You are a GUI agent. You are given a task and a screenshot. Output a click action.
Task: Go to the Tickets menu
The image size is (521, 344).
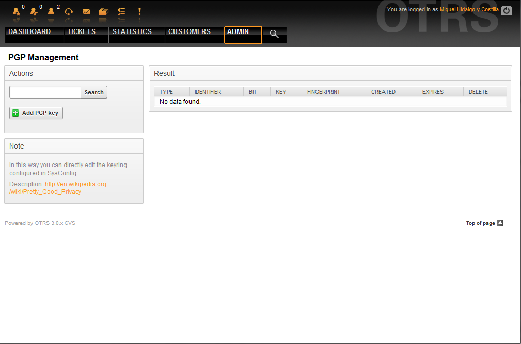(81, 32)
